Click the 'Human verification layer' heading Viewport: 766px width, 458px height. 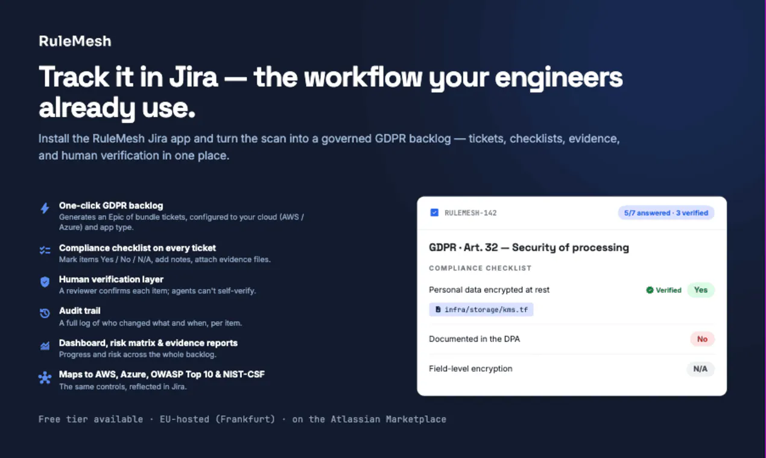coord(111,279)
